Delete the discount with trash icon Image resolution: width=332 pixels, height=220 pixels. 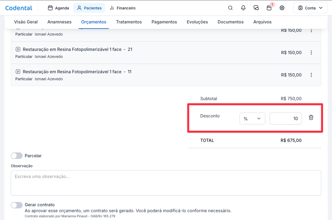pyautogui.click(x=311, y=118)
